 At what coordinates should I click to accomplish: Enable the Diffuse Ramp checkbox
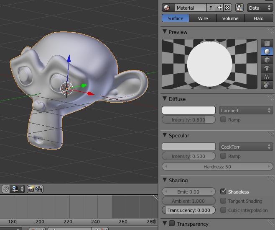pyautogui.click(x=223, y=119)
